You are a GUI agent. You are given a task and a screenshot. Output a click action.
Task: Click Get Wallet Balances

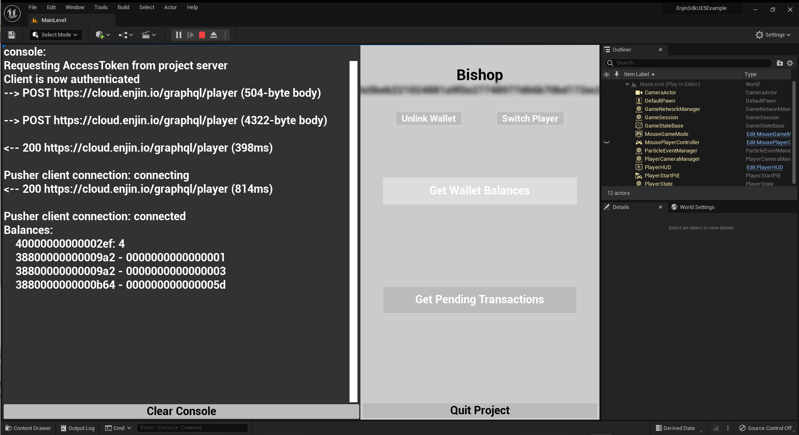pos(480,191)
